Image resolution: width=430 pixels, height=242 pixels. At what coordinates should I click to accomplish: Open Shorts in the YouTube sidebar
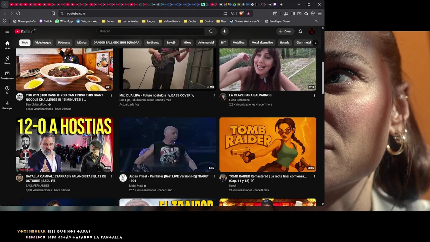(7, 60)
